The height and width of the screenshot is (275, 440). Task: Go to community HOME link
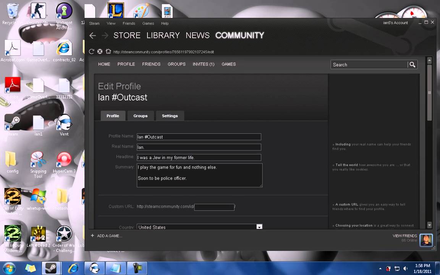[104, 64]
